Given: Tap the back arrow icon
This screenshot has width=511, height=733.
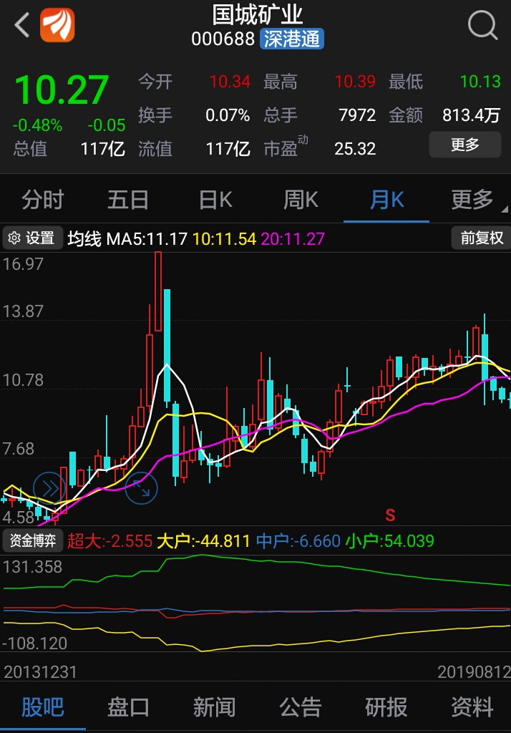Looking at the screenshot, I should point(21,26).
